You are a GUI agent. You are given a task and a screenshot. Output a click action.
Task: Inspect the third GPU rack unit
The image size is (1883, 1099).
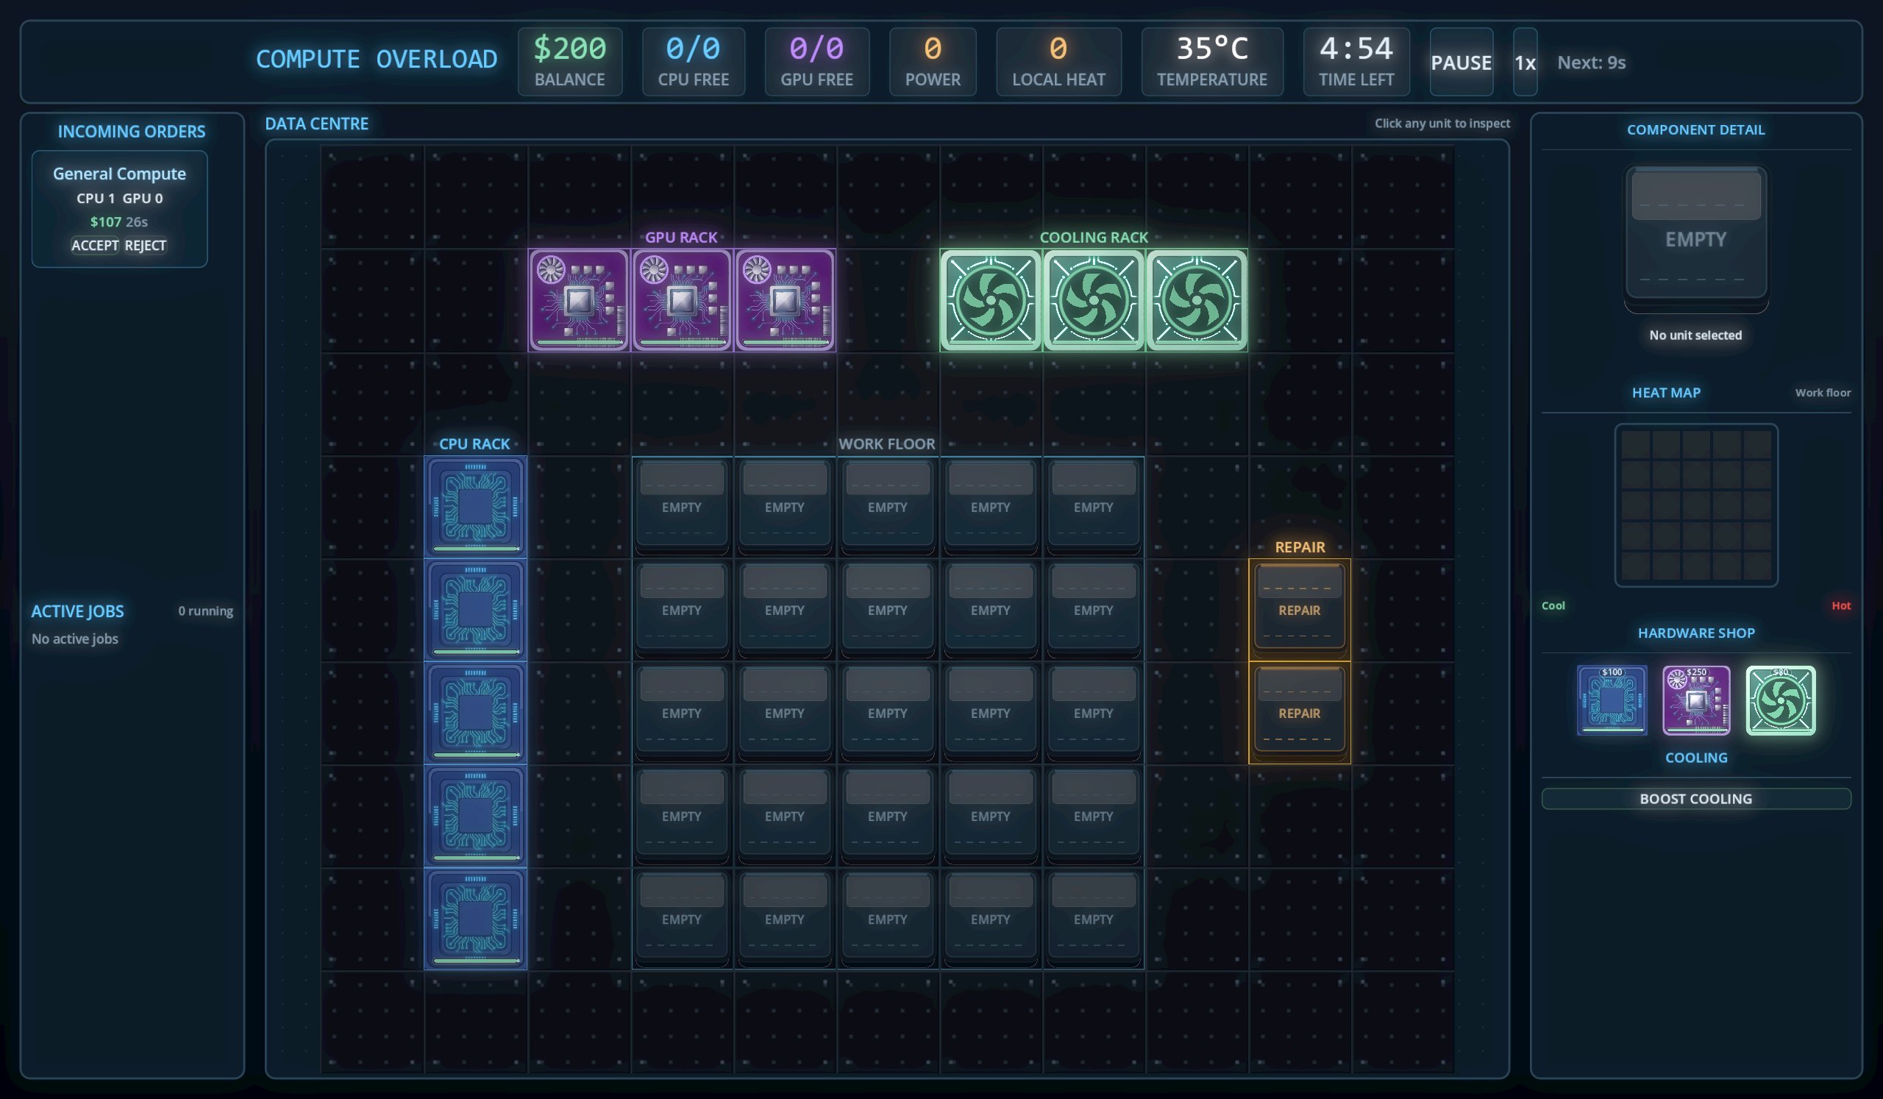click(x=785, y=299)
